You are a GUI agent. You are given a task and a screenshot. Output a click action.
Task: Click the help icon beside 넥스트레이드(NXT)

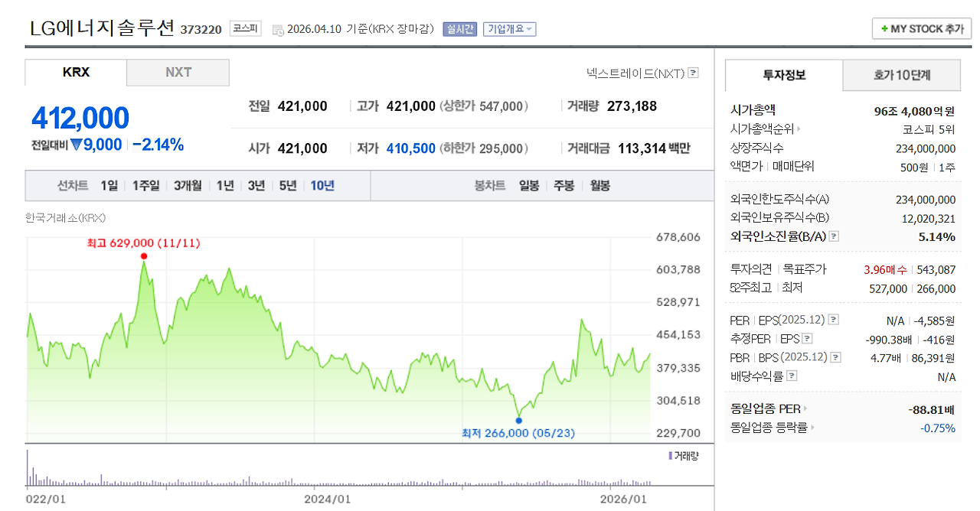pos(693,73)
